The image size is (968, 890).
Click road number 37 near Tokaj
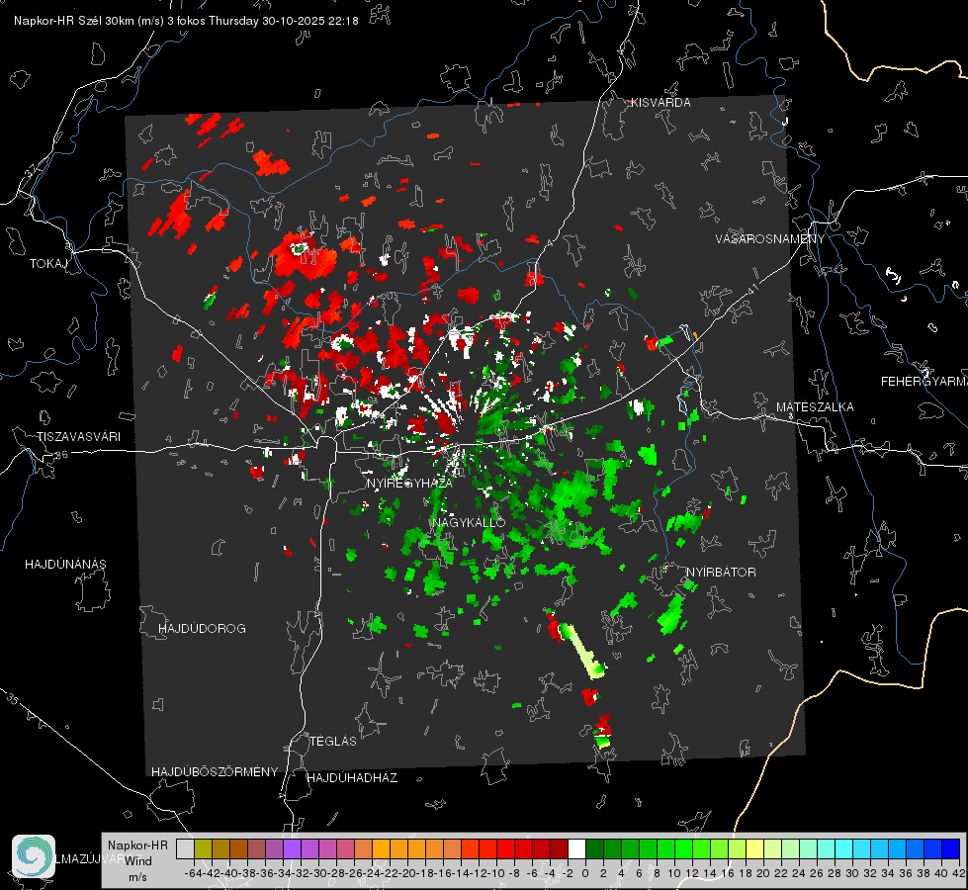click(32, 169)
